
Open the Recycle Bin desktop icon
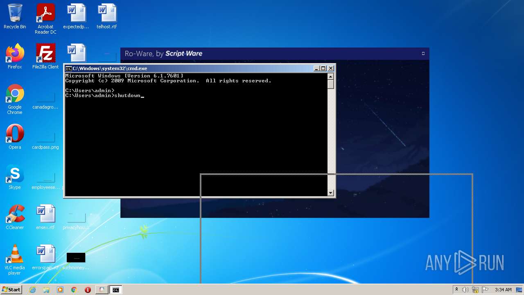coord(15,16)
